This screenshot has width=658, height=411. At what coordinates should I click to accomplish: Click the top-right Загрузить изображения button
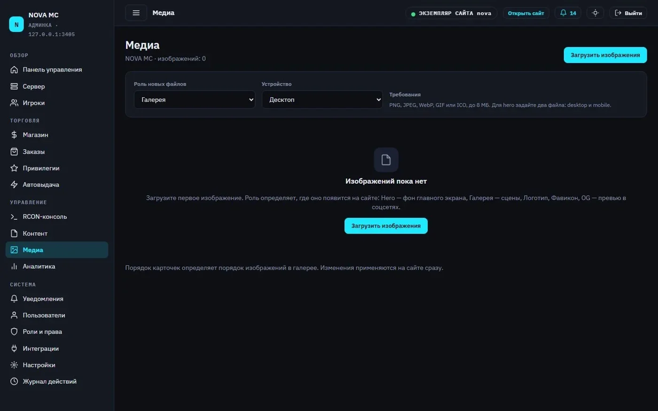(x=605, y=55)
